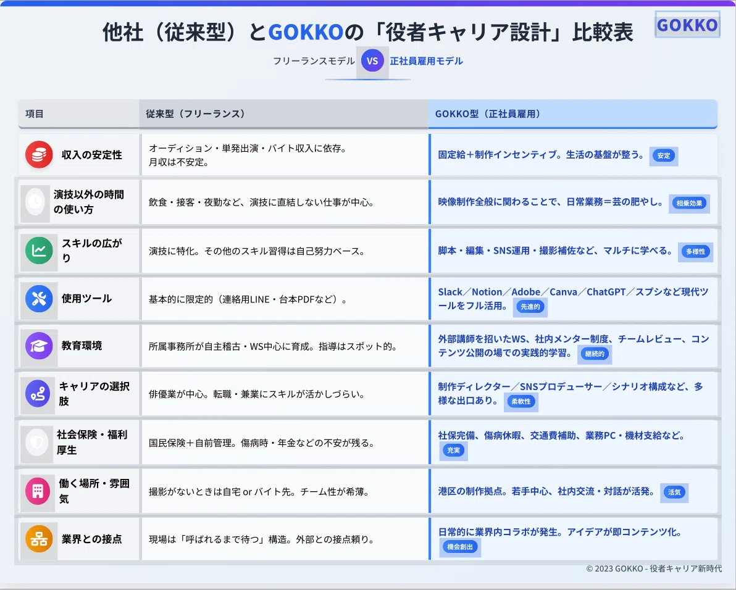
Task: Click the 相乗効果 tag badge
Action: coord(689,204)
